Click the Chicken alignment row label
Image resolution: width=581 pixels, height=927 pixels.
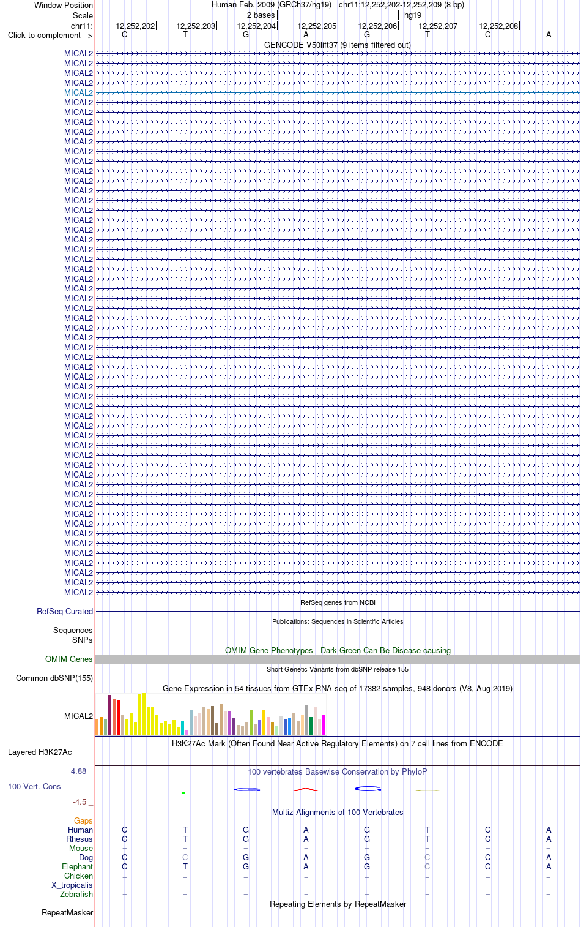[78, 876]
